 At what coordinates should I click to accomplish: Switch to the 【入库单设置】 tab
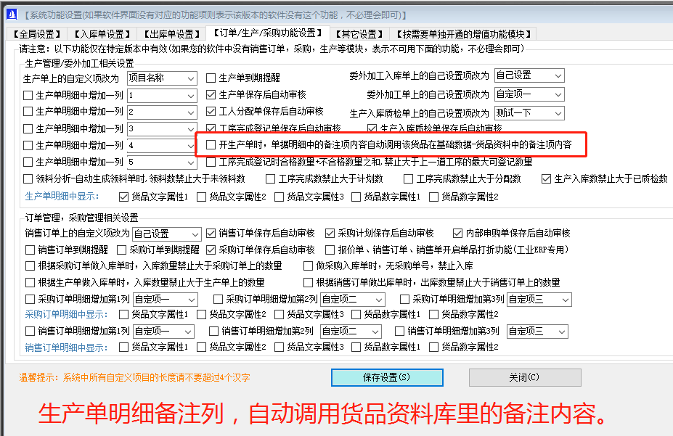pos(99,33)
